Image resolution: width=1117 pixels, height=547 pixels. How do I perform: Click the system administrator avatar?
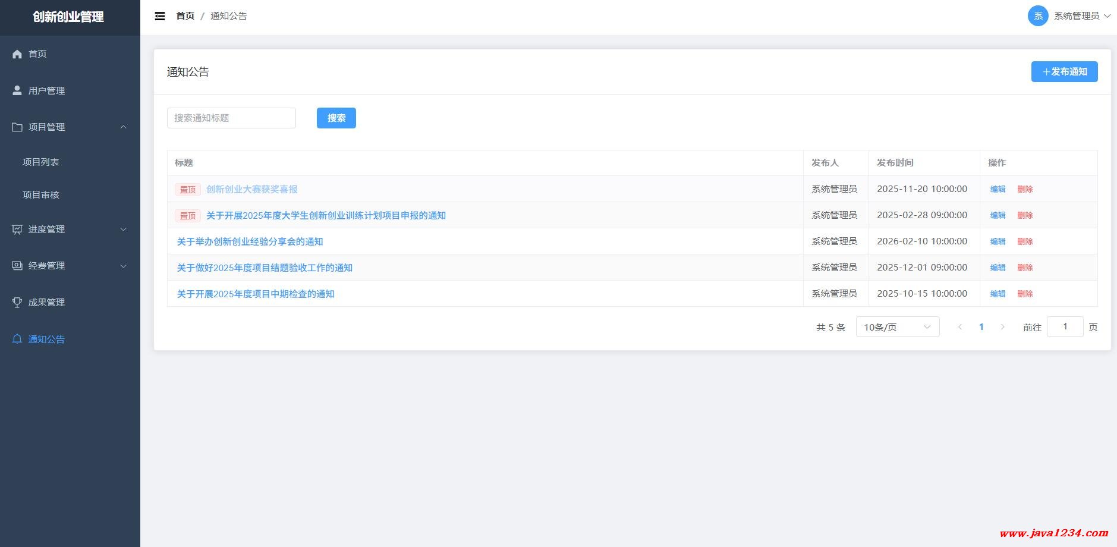[1037, 16]
